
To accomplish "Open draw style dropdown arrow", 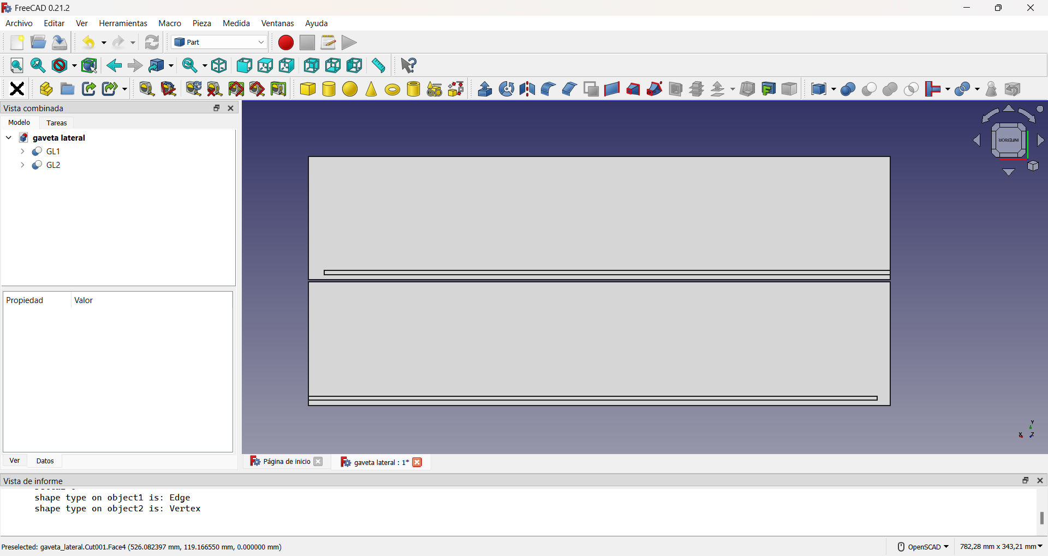I will [x=74, y=66].
